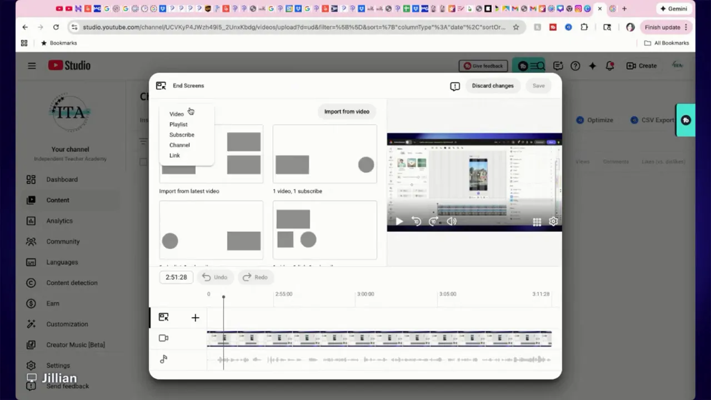Select Subscribe from the element type list
This screenshot has width=711, height=400.
182,134
